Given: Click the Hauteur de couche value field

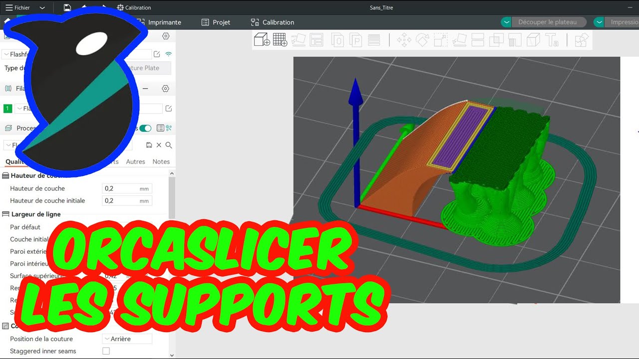Looking at the screenshot, I should tap(127, 188).
